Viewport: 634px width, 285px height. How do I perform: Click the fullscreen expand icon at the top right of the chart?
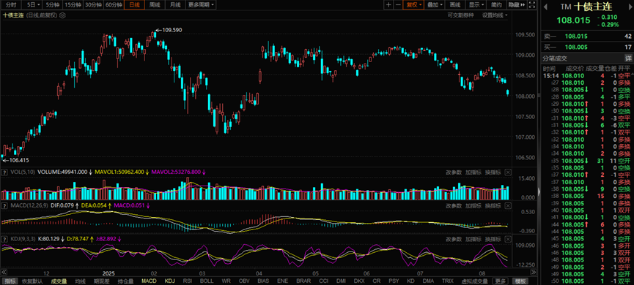[532, 5]
